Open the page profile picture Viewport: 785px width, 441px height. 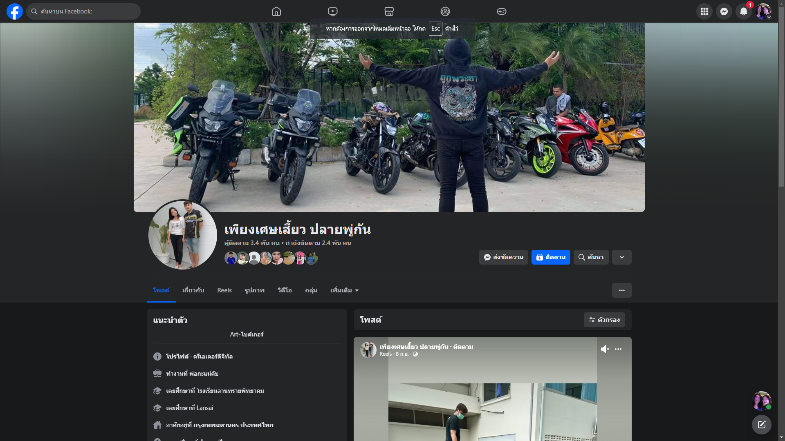(x=183, y=235)
